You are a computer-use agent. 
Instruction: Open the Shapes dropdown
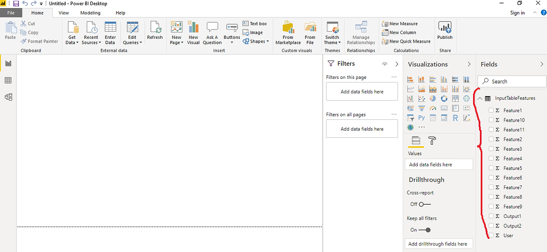pyautogui.click(x=256, y=41)
